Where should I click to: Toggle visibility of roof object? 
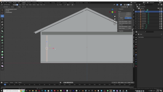click(160, 28)
